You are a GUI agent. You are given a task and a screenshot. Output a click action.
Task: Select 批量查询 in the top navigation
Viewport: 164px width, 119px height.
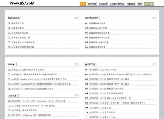131,4
